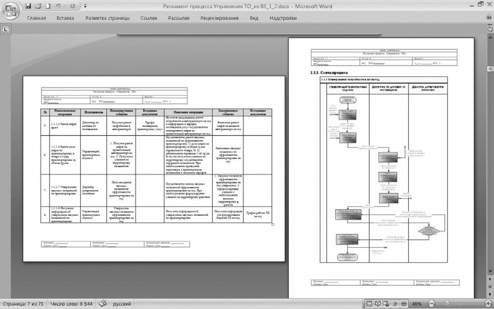Switch to Print Layout view
Image resolution: width=494 pixels, height=309 pixels.
[x=370, y=303]
